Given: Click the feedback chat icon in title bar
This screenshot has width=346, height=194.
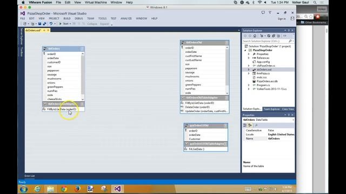Looking at the screenshot, I should [263, 13].
